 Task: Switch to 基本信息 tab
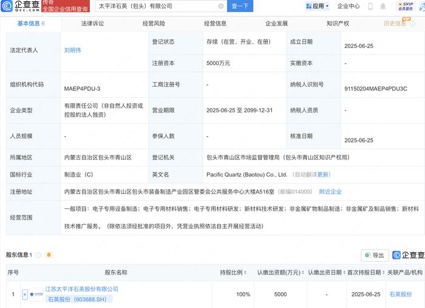pos(31,24)
